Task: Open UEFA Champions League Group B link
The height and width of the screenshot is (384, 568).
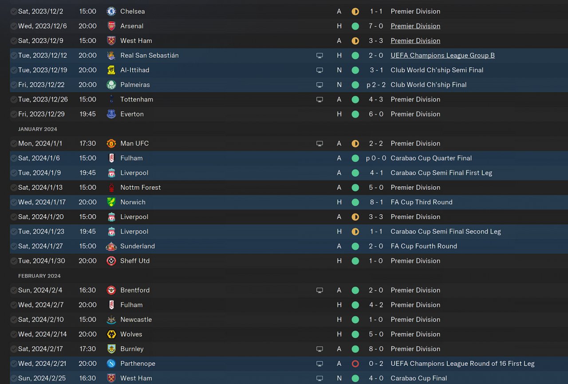Action: 442,55
